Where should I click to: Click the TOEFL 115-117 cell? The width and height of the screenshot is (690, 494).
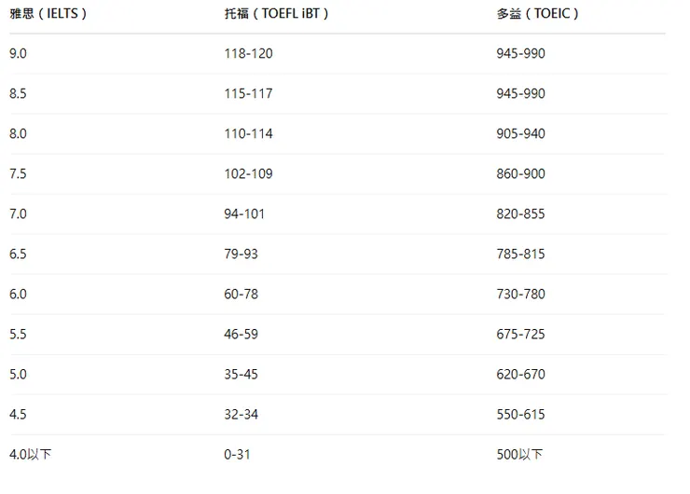pyautogui.click(x=248, y=94)
